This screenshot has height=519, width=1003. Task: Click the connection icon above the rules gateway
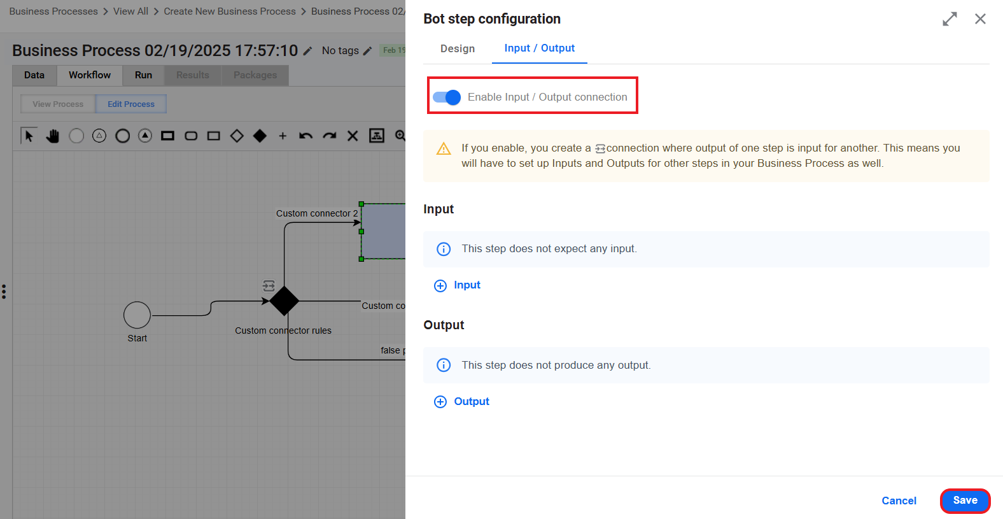269,286
